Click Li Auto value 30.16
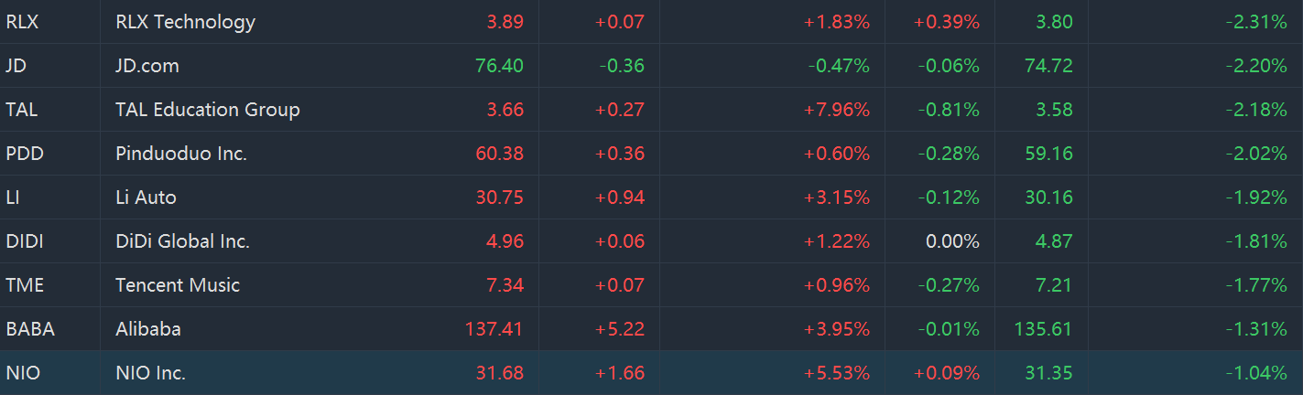This screenshot has width=1303, height=395. click(1049, 197)
